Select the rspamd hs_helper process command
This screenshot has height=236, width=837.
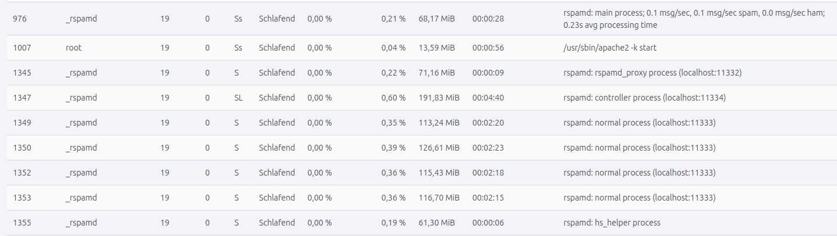(x=612, y=223)
